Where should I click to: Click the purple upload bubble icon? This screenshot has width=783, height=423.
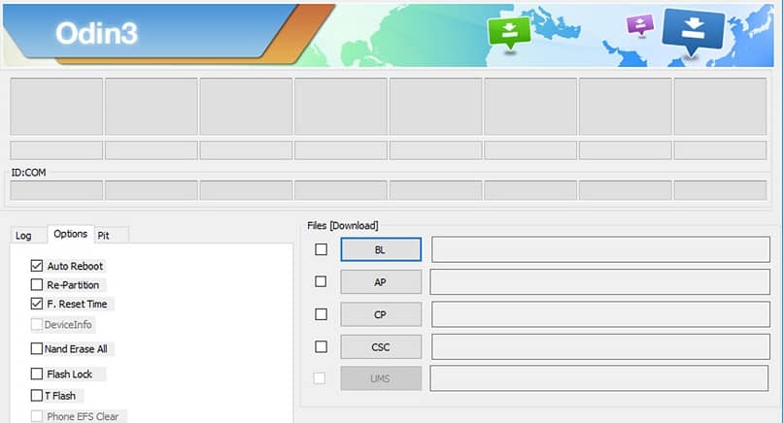point(640,24)
